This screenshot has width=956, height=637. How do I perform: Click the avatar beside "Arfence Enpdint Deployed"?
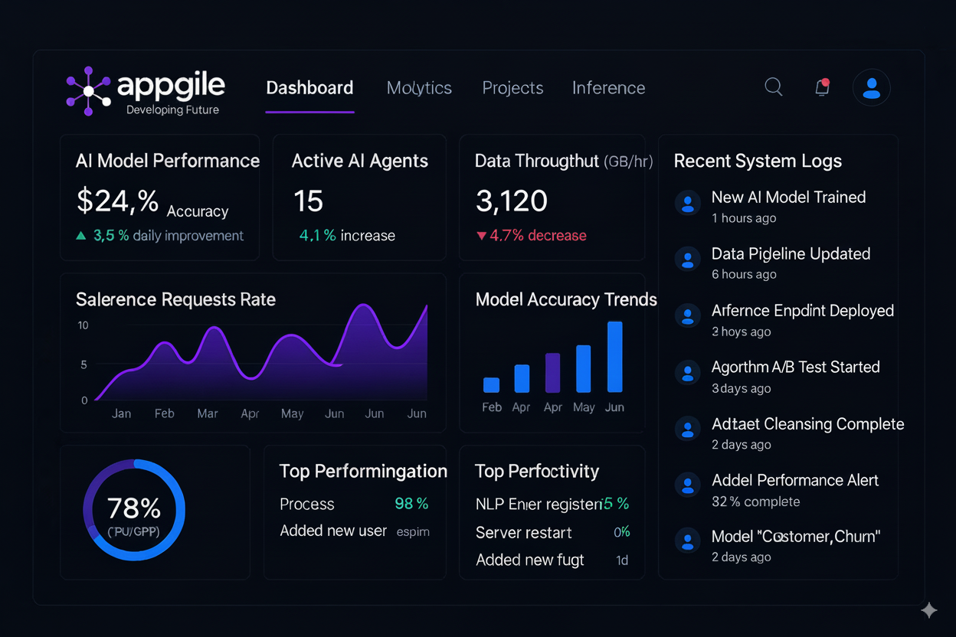point(688,316)
